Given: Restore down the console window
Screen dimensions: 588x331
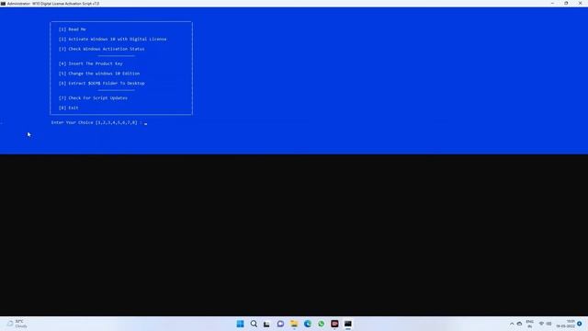Looking at the screenshot, I should pos(566,4).
